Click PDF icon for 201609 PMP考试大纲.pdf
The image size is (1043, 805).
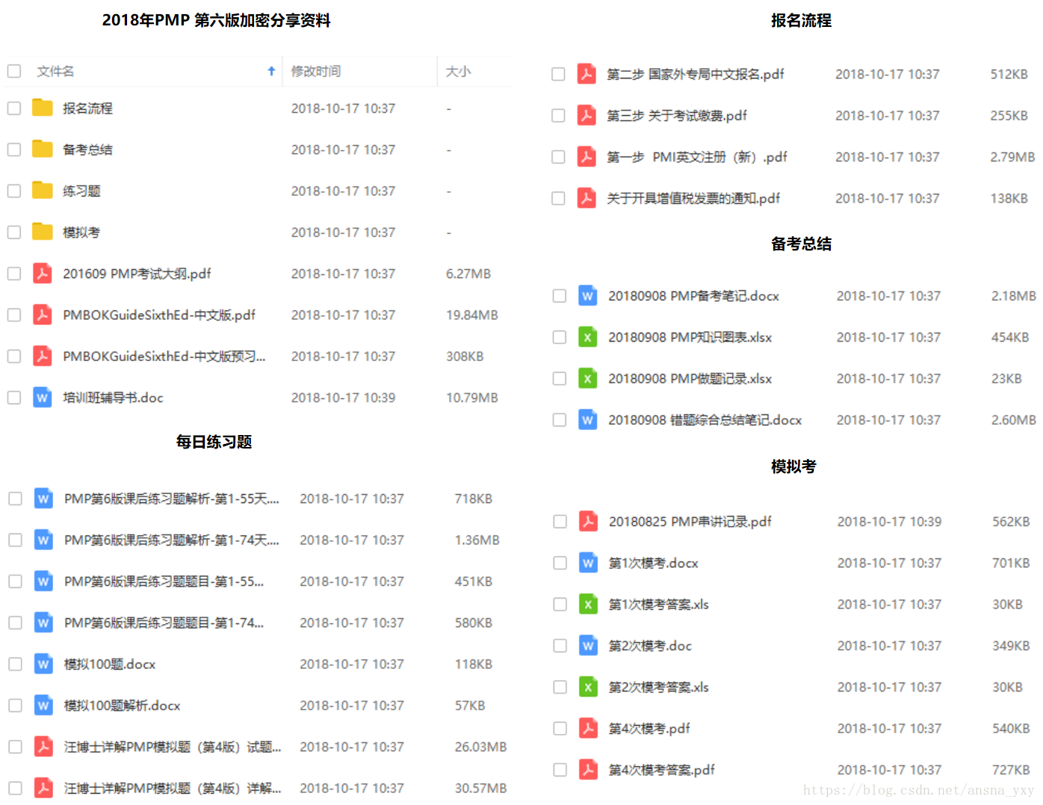tap(43, 274)
